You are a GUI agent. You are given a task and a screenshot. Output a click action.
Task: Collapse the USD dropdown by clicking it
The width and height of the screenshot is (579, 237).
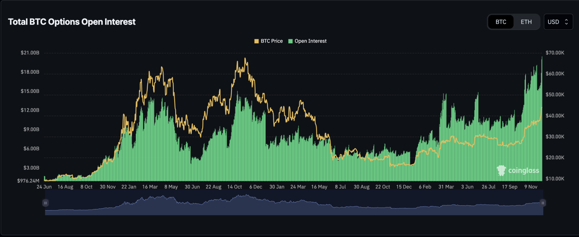[558, 22]
